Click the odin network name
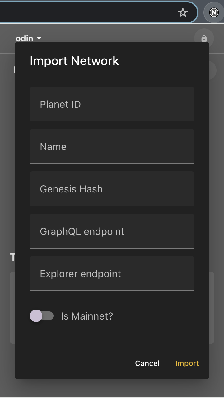224x398 pixels. pos(24,38)
